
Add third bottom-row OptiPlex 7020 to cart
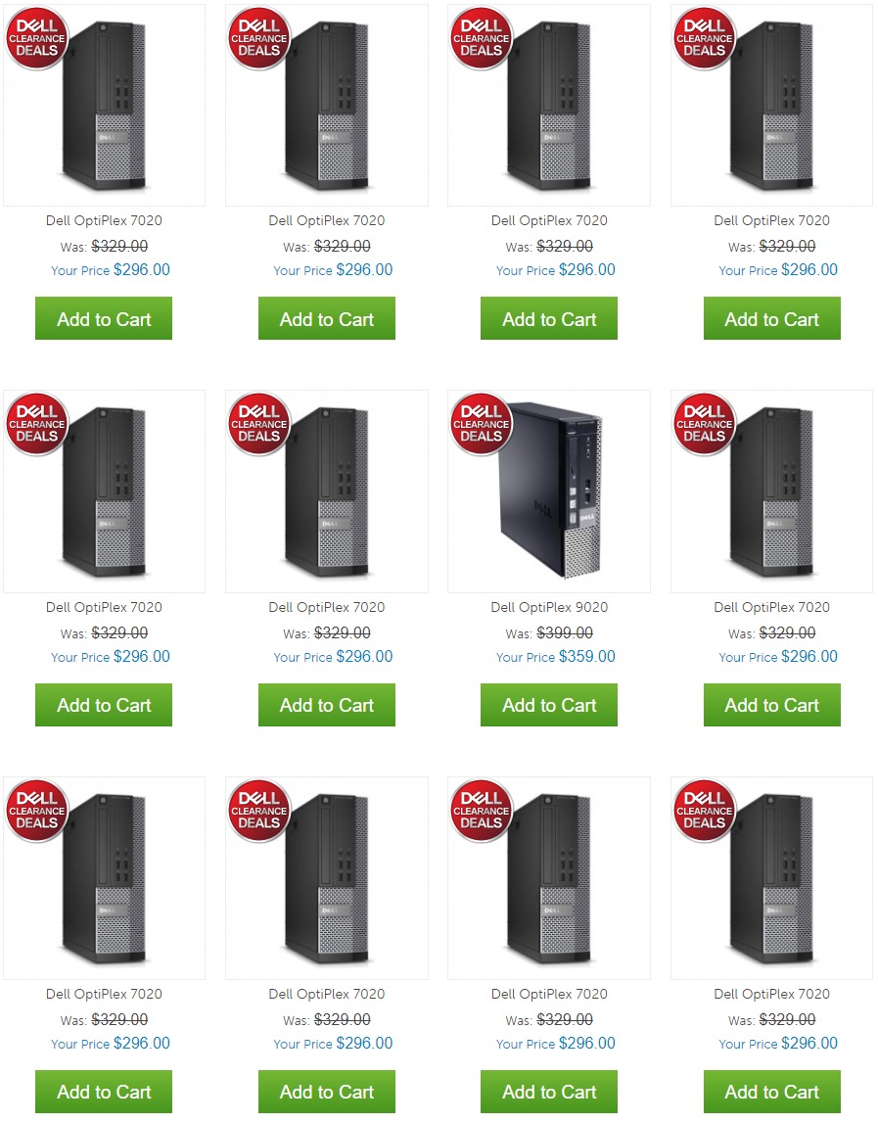549,1092
